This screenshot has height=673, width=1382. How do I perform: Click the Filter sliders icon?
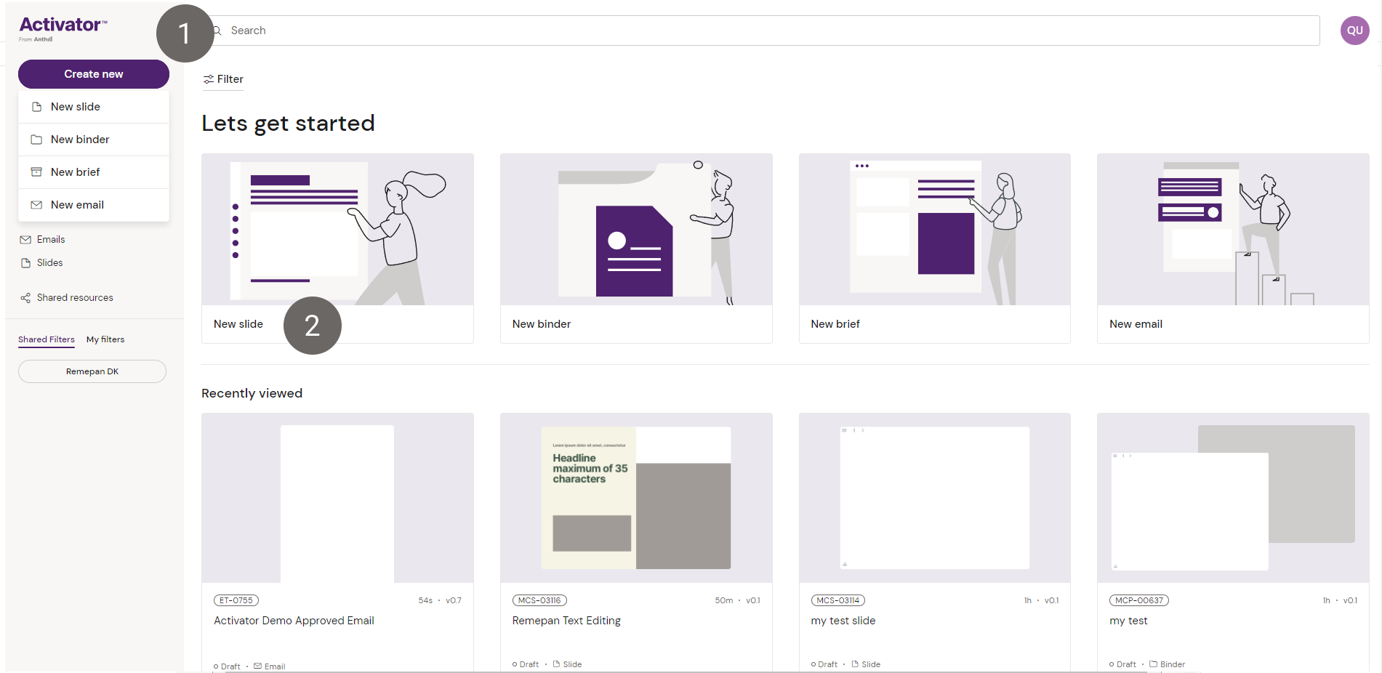(209, 79)
